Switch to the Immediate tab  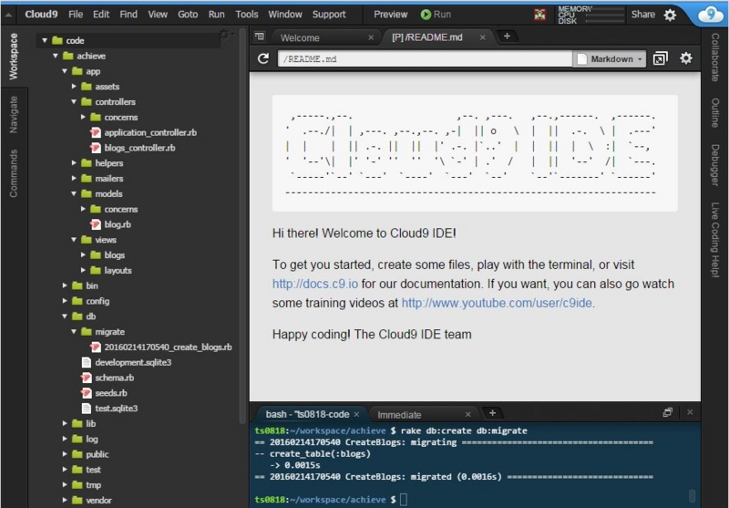(x=399, y=415)
